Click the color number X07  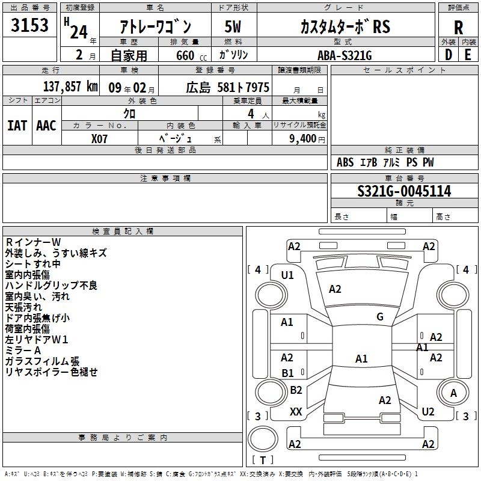[99, 139]
